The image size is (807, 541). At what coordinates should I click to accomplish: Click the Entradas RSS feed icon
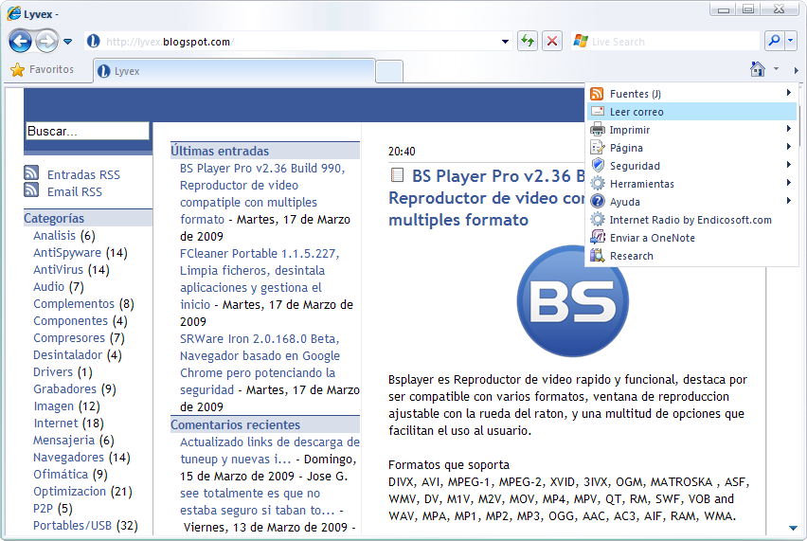click(31, 173)
